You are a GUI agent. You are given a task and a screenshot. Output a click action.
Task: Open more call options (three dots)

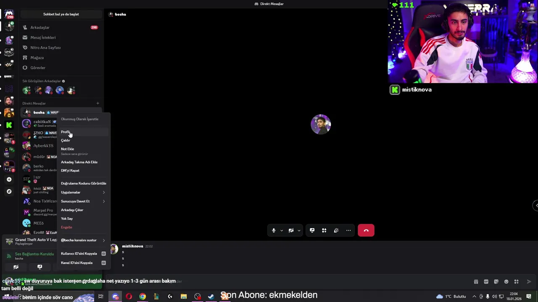point(348,230)
